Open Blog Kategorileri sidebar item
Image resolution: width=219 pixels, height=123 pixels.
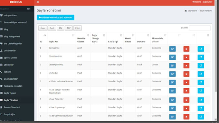(x=17, y=37)
